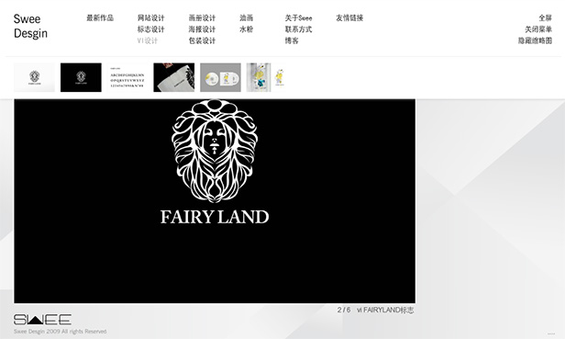565x339 pixels.
Task: Open the 油画 section
Action: tap(247, 17)
